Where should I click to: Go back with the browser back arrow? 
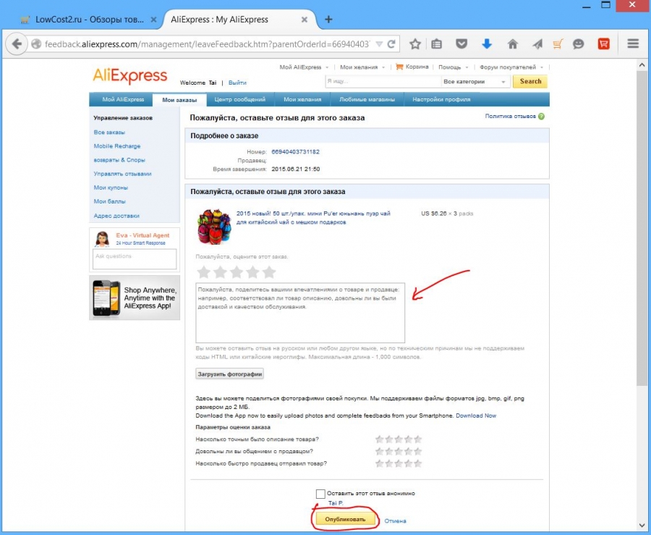click(x=16, y=43)
